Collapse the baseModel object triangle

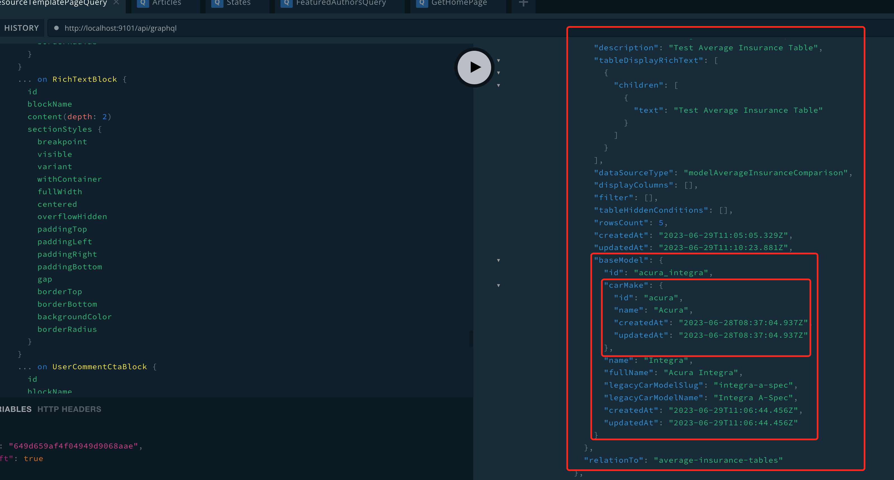pos(498,260)
